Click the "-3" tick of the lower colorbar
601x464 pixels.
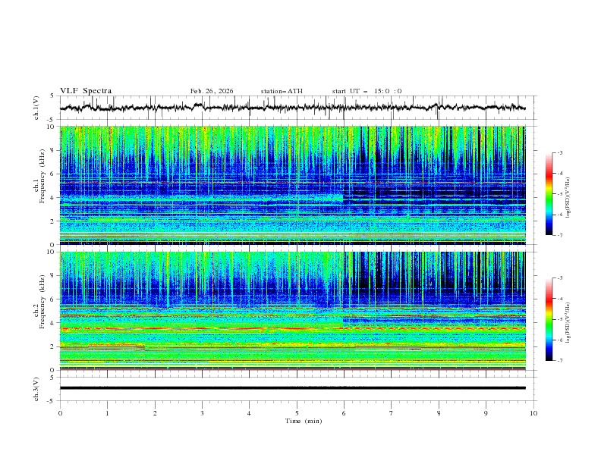coord(559,278)
